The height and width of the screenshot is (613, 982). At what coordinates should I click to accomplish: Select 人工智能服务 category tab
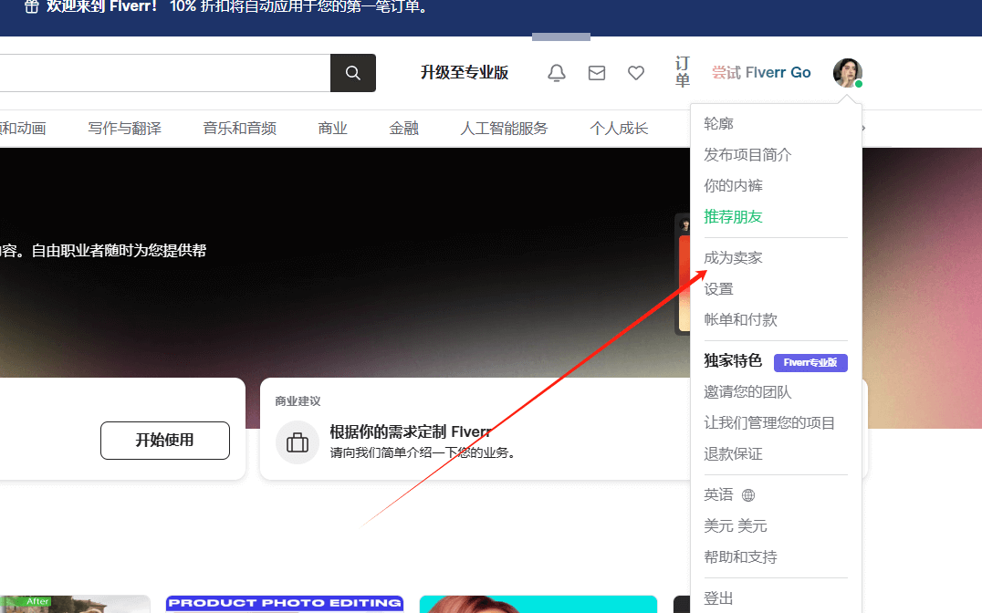504,129
